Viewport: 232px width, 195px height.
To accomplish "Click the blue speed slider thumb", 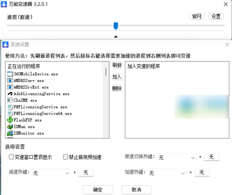I will pos(116,26).
